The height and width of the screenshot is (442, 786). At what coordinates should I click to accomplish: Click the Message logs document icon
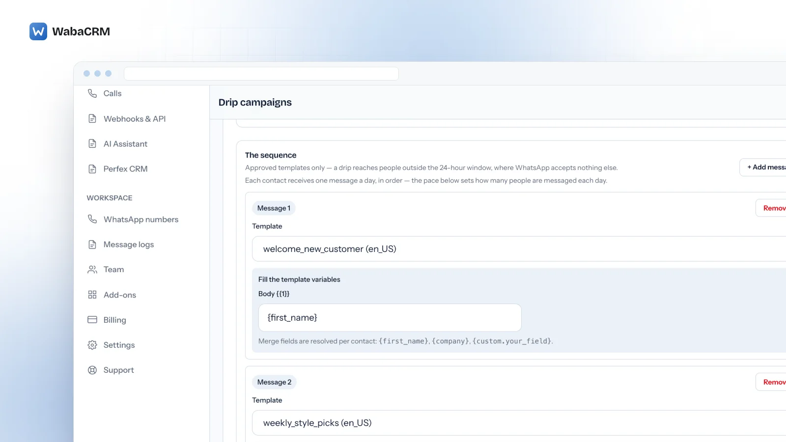[x=92, y=244]
